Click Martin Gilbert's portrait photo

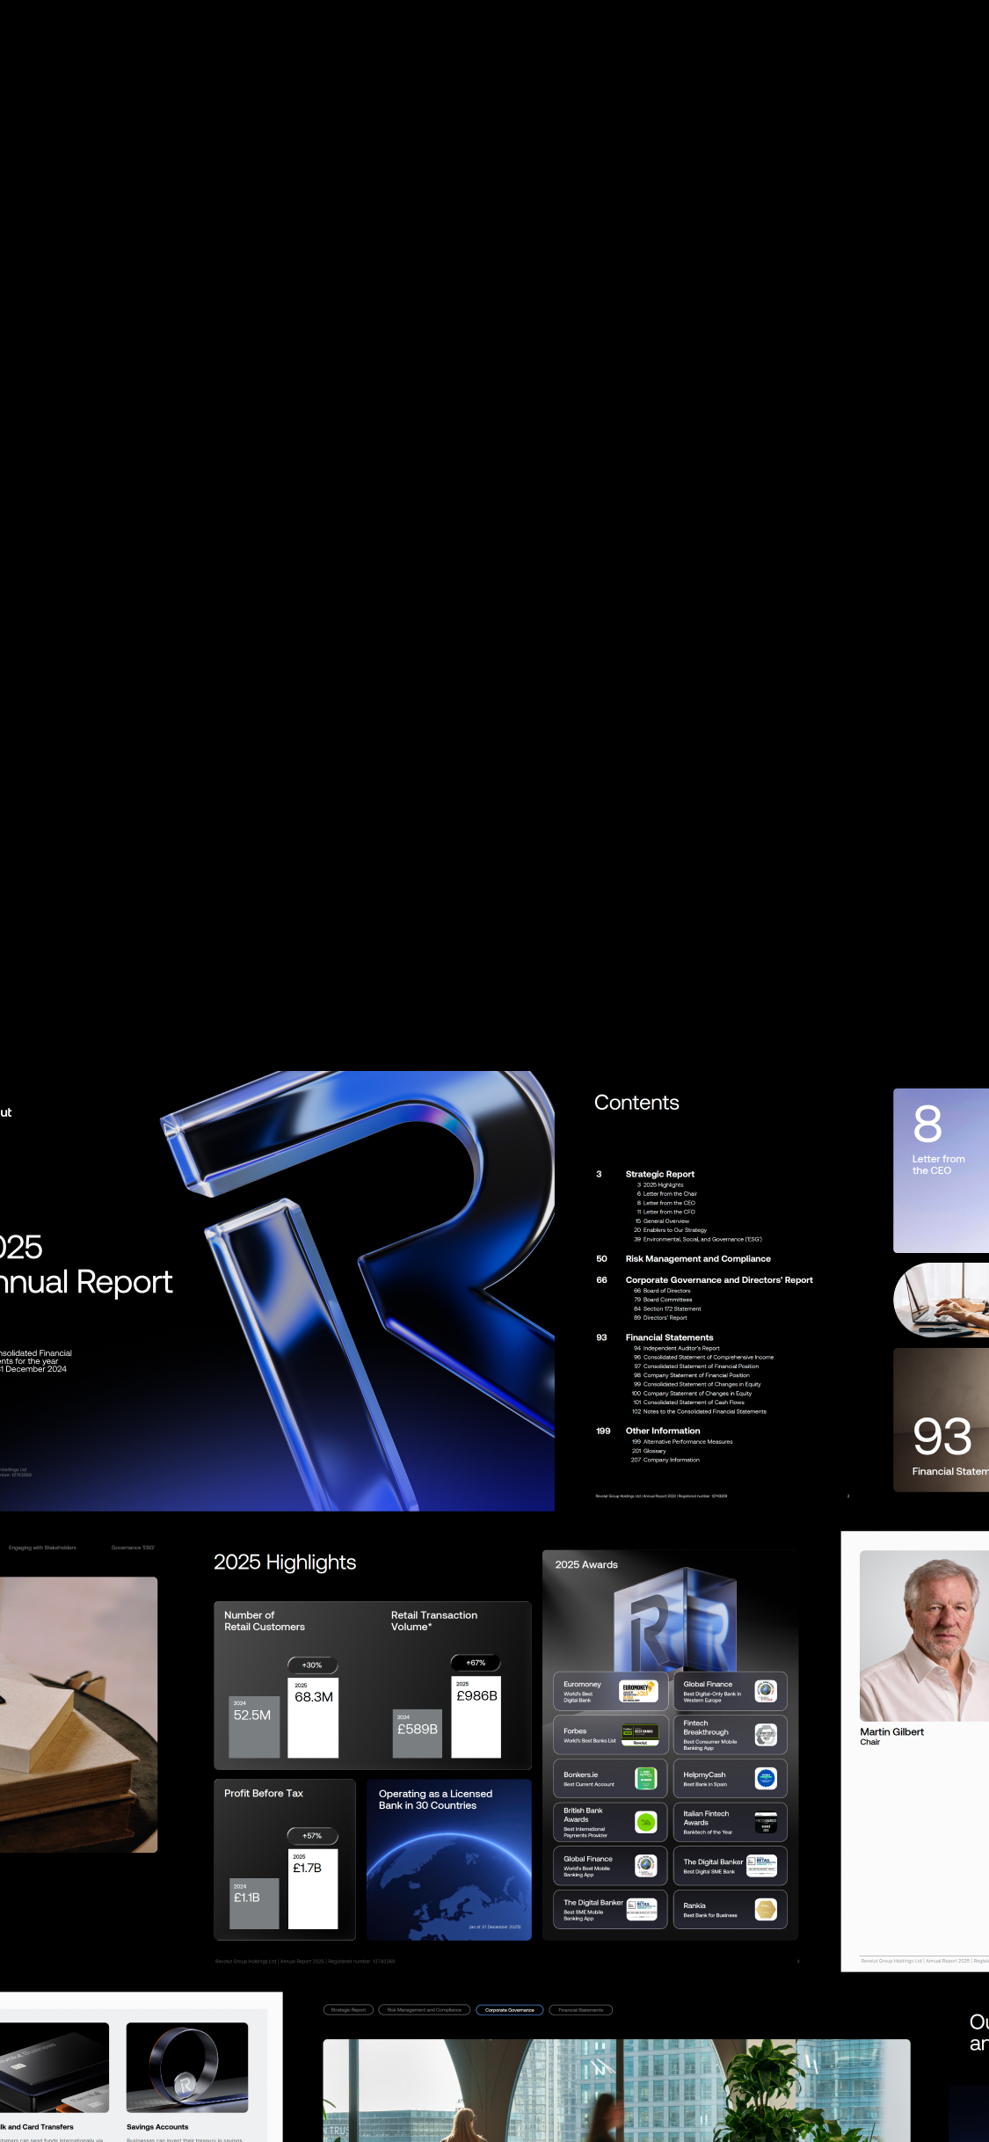(x=924, y=1636)
